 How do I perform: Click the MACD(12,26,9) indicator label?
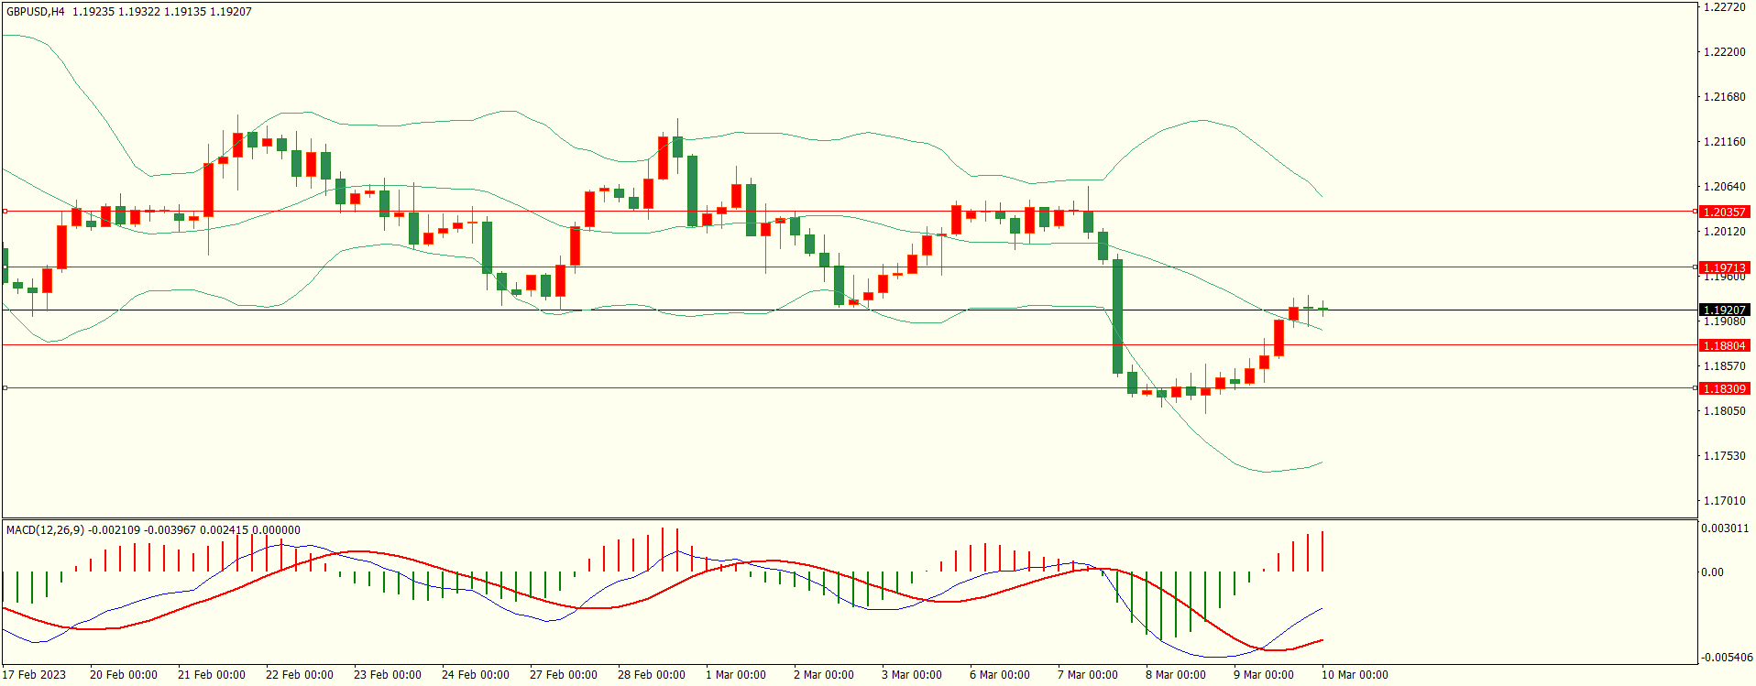(x=45, y=530)
